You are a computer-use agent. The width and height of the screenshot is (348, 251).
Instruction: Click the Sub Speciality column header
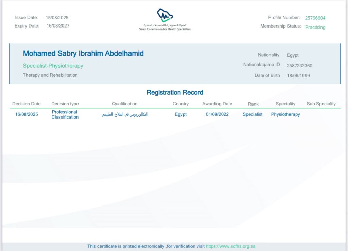321,104
